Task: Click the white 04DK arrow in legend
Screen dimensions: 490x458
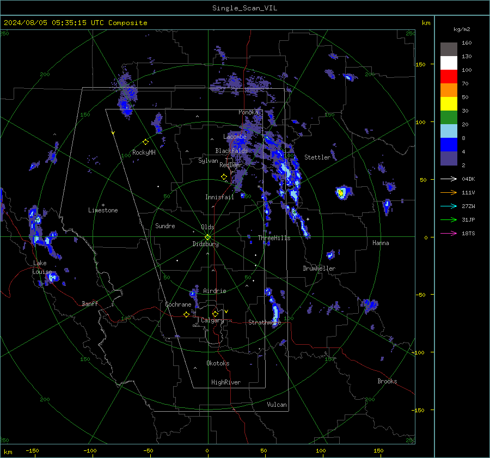Action: tap(449, 179)
